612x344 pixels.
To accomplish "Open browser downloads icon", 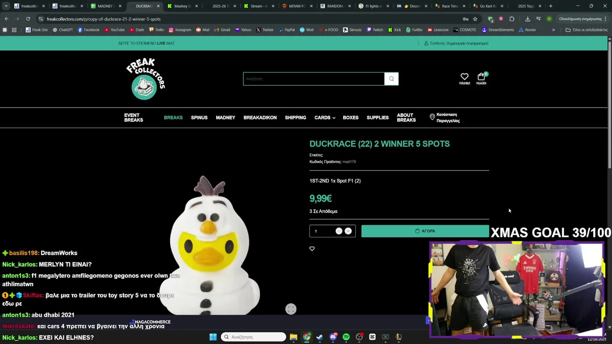I will (x=527, y=19).
